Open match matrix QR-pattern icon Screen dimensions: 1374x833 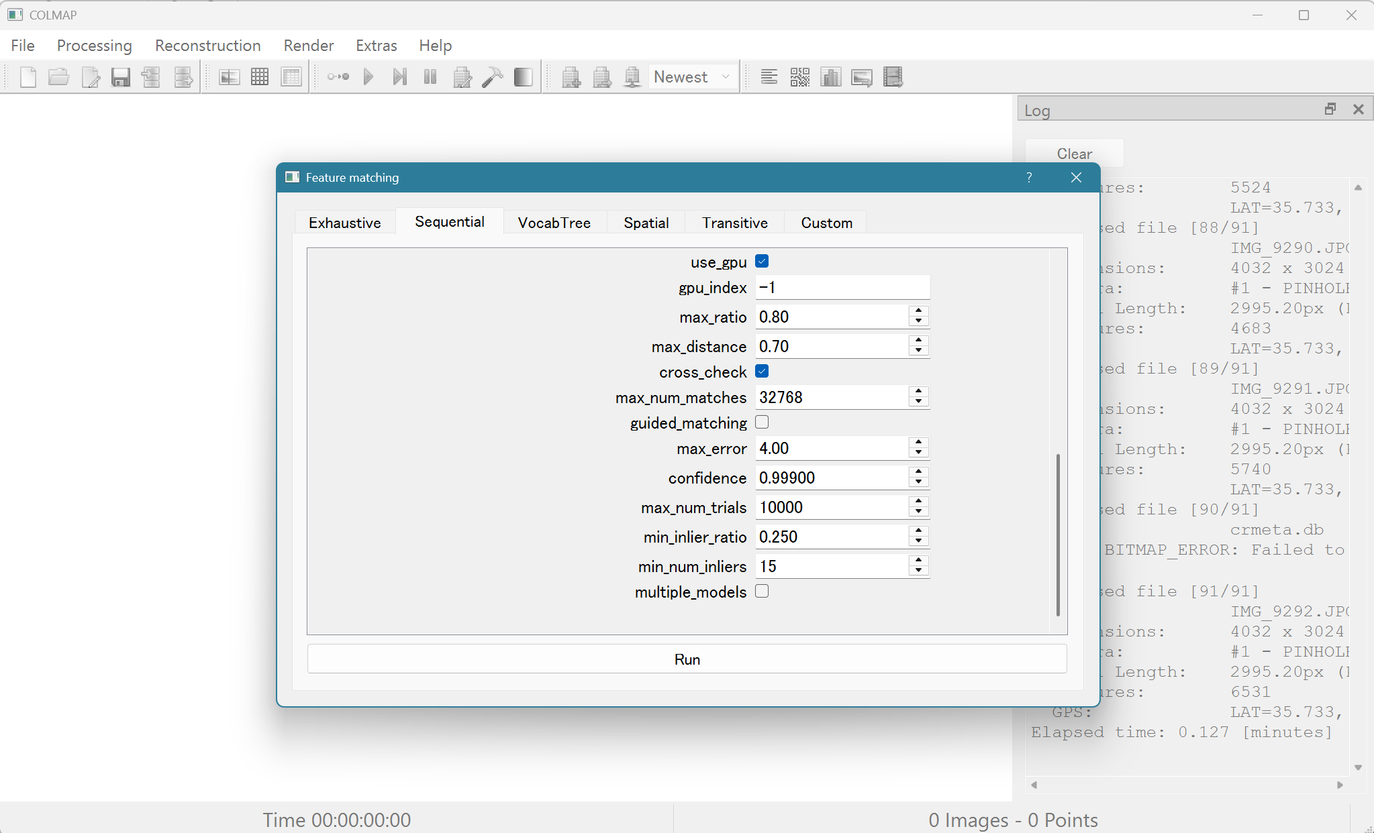pos(800,77)
